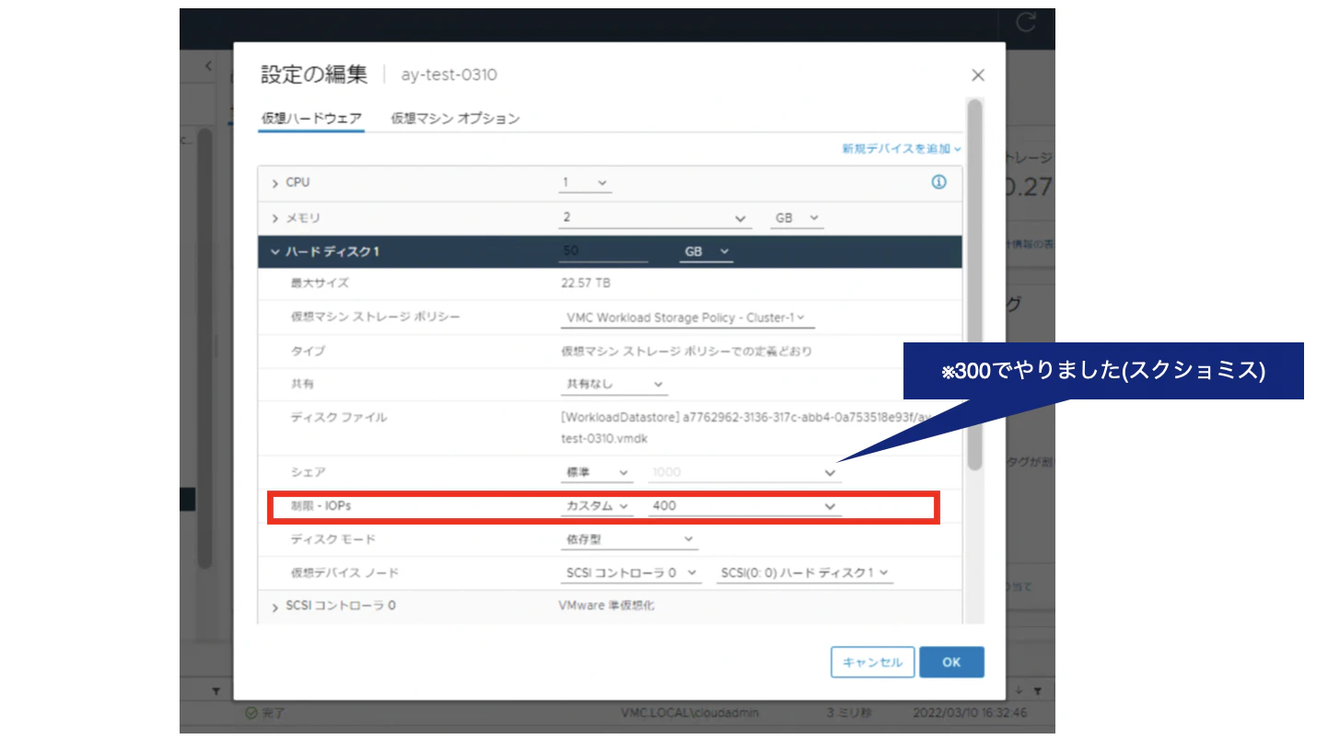Open the memory unit GB dropdown

point(796,217)
